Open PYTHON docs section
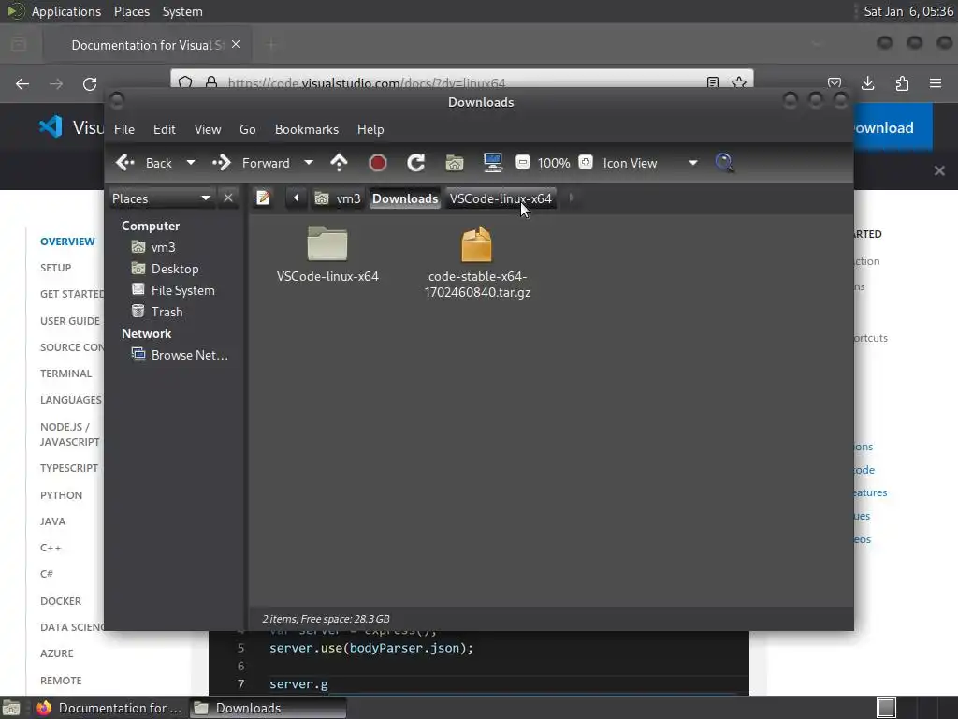Screen dimensions: 958x719 click(x=61, y=495)
